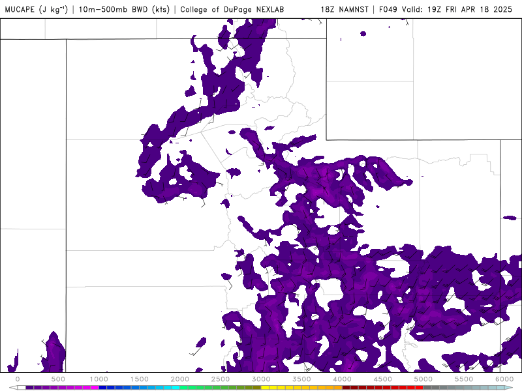
Task: Click the dark purple swatch under 500
Action: pos(62,388)
